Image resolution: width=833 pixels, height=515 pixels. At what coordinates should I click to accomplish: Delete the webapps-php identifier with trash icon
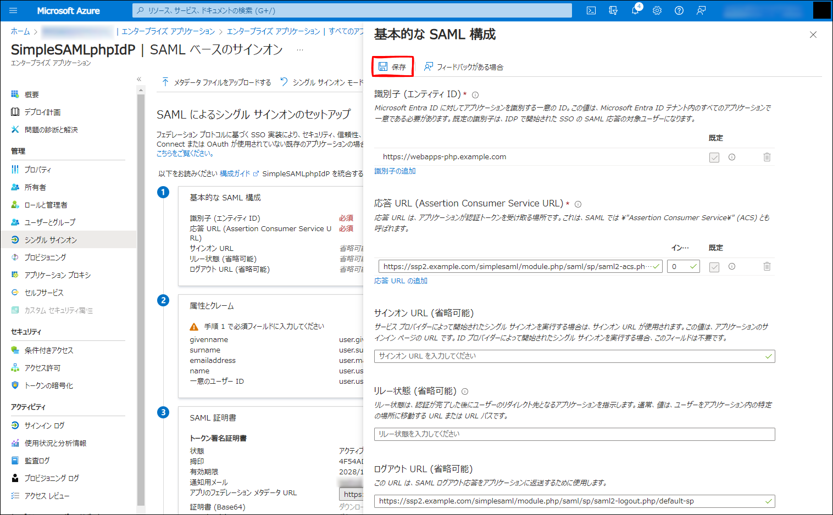coord(767,157)
